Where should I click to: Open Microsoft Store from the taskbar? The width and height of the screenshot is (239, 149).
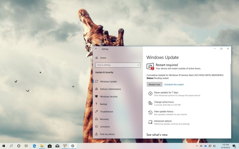49,146
